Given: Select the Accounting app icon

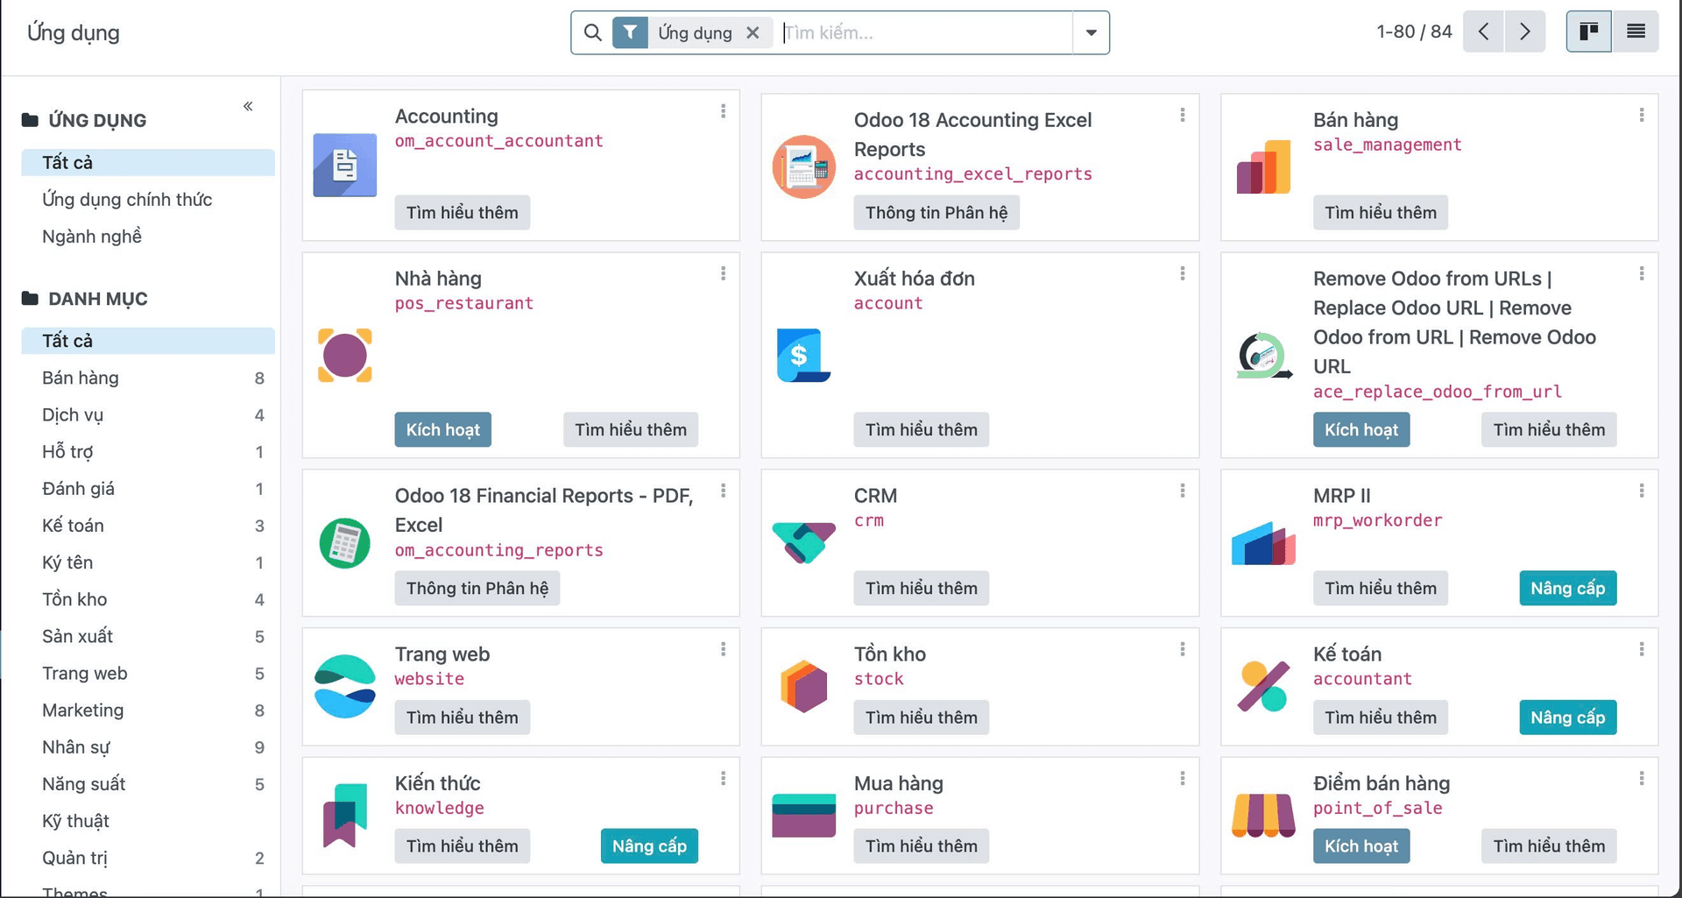Looking at the screenshot, I should click(x=344, y=165).
